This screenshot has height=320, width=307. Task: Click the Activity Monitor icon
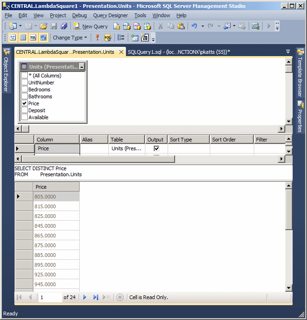(x=256, y=26)
